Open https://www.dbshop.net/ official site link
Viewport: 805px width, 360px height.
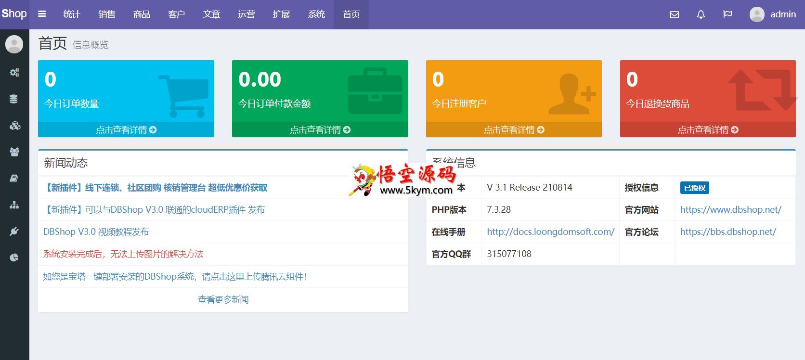(730, 210)
